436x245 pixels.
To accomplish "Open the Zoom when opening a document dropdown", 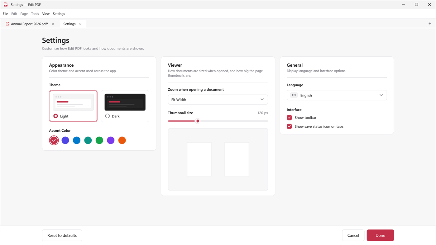I will point(218,100).
